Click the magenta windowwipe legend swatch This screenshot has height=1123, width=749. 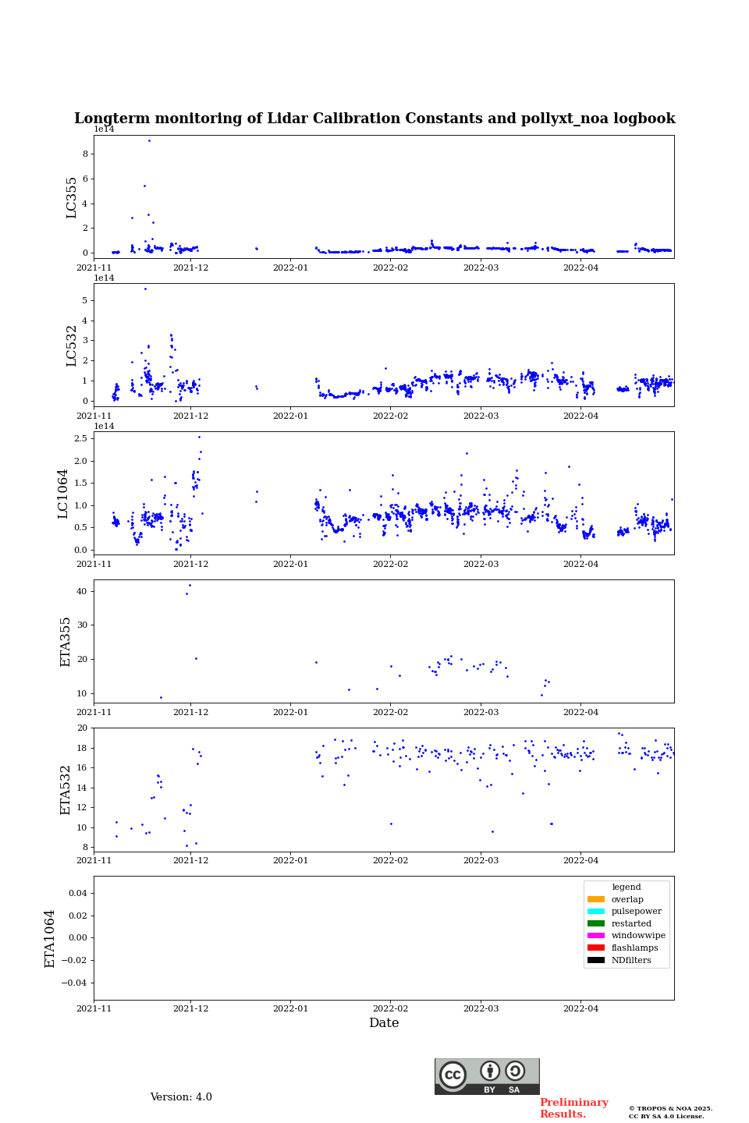(x=596, y=936)
